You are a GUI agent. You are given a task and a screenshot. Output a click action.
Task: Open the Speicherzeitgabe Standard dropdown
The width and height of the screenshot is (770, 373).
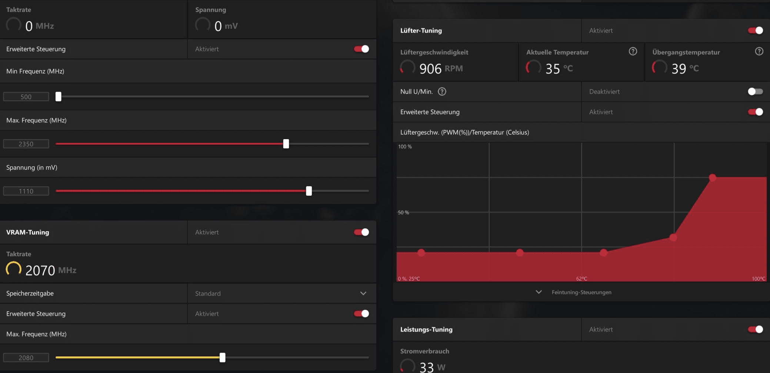(x=282, y=293)
